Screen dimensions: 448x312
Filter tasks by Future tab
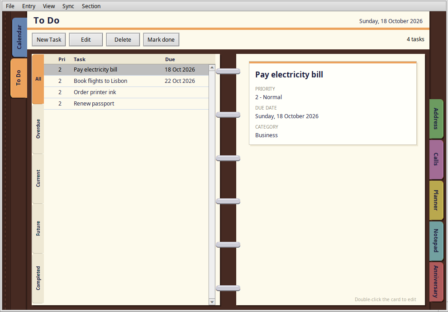click(38, 228)
